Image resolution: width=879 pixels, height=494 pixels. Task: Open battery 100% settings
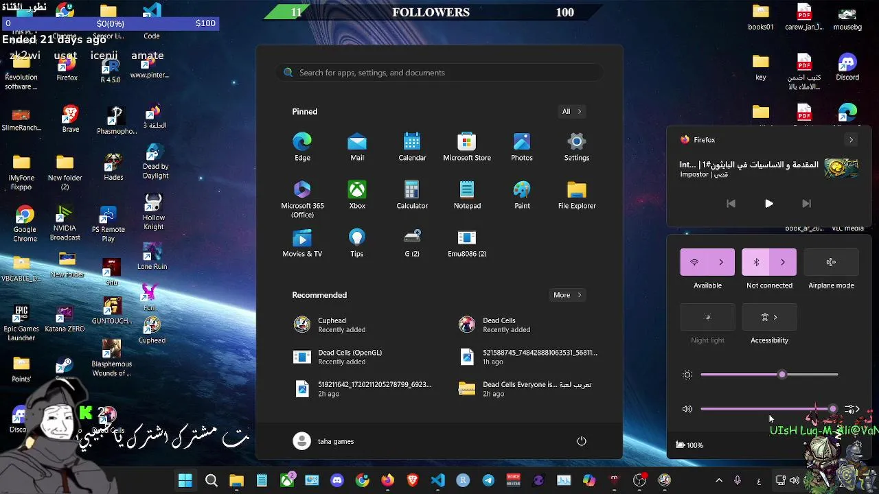click(689, 445)
